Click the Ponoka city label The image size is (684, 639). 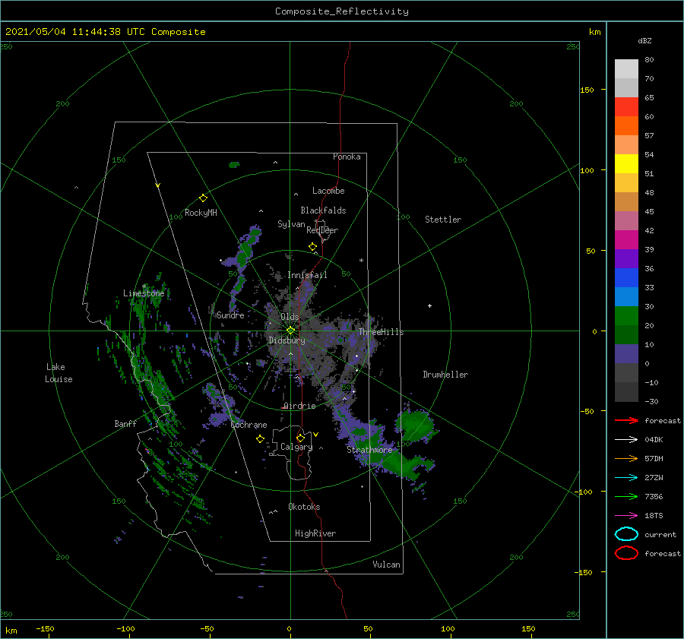click(347, 157)
